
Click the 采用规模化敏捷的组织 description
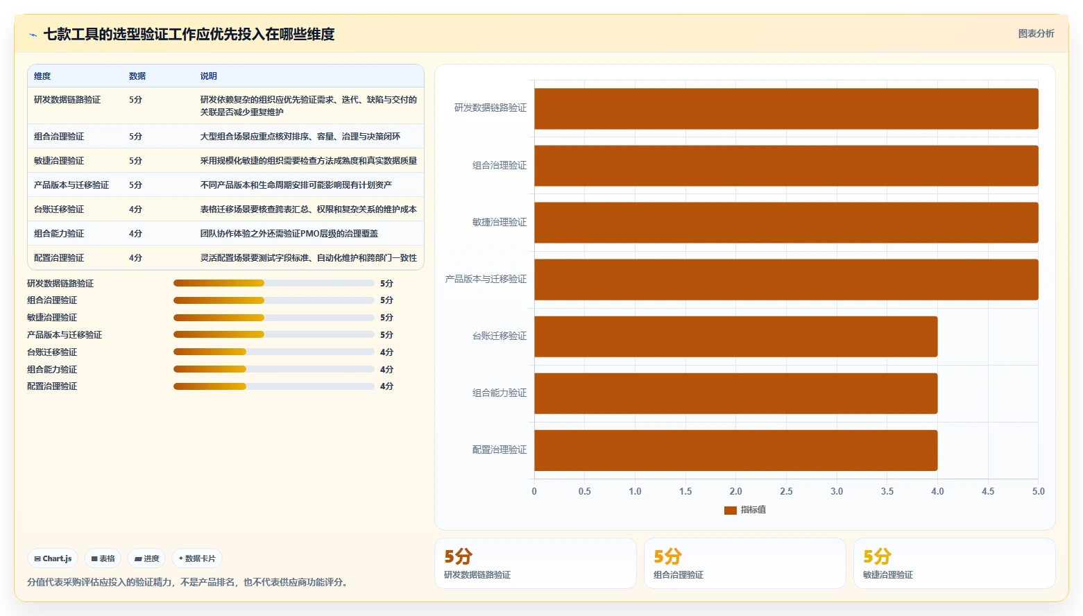pos(309,161)
